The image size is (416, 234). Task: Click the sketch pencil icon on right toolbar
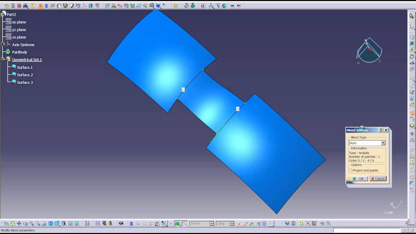(x=412, y=16)
